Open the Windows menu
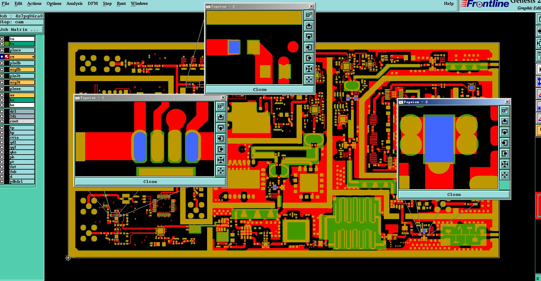 (139, 3)
